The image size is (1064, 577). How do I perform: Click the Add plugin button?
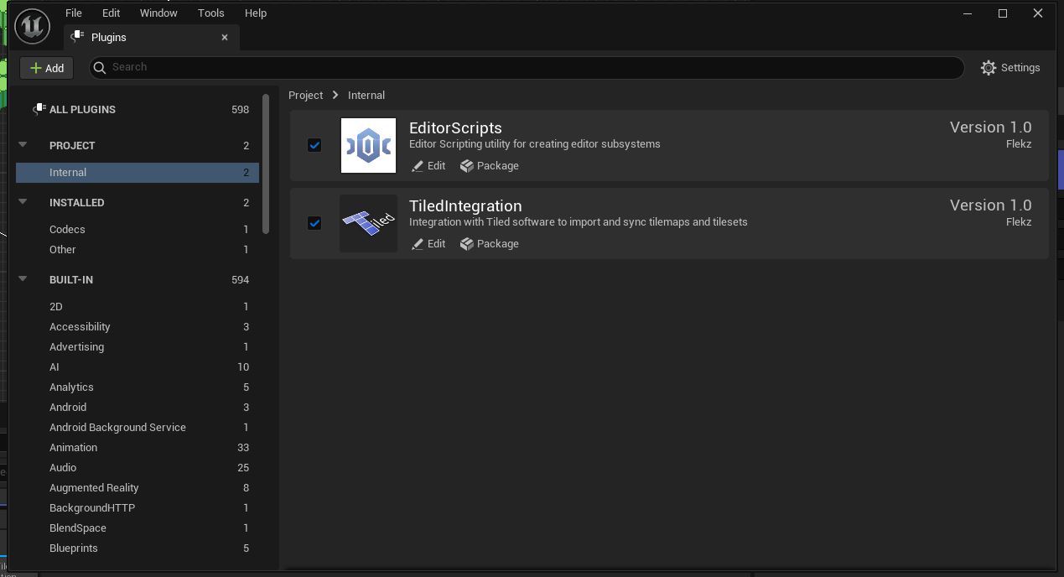coord(47,68)
